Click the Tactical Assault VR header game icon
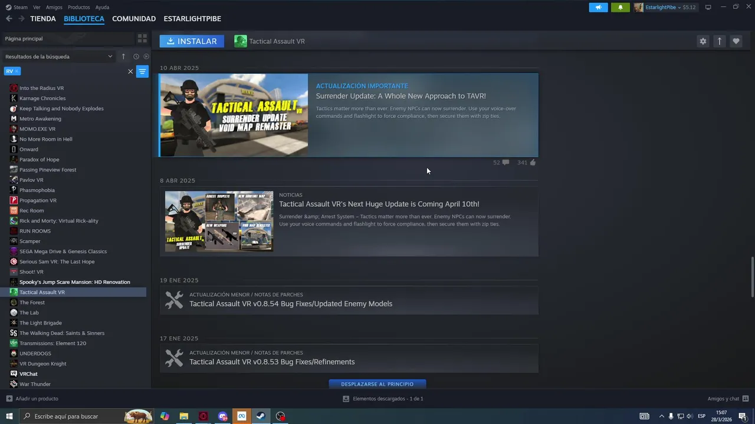 click(x=241, y=41)
